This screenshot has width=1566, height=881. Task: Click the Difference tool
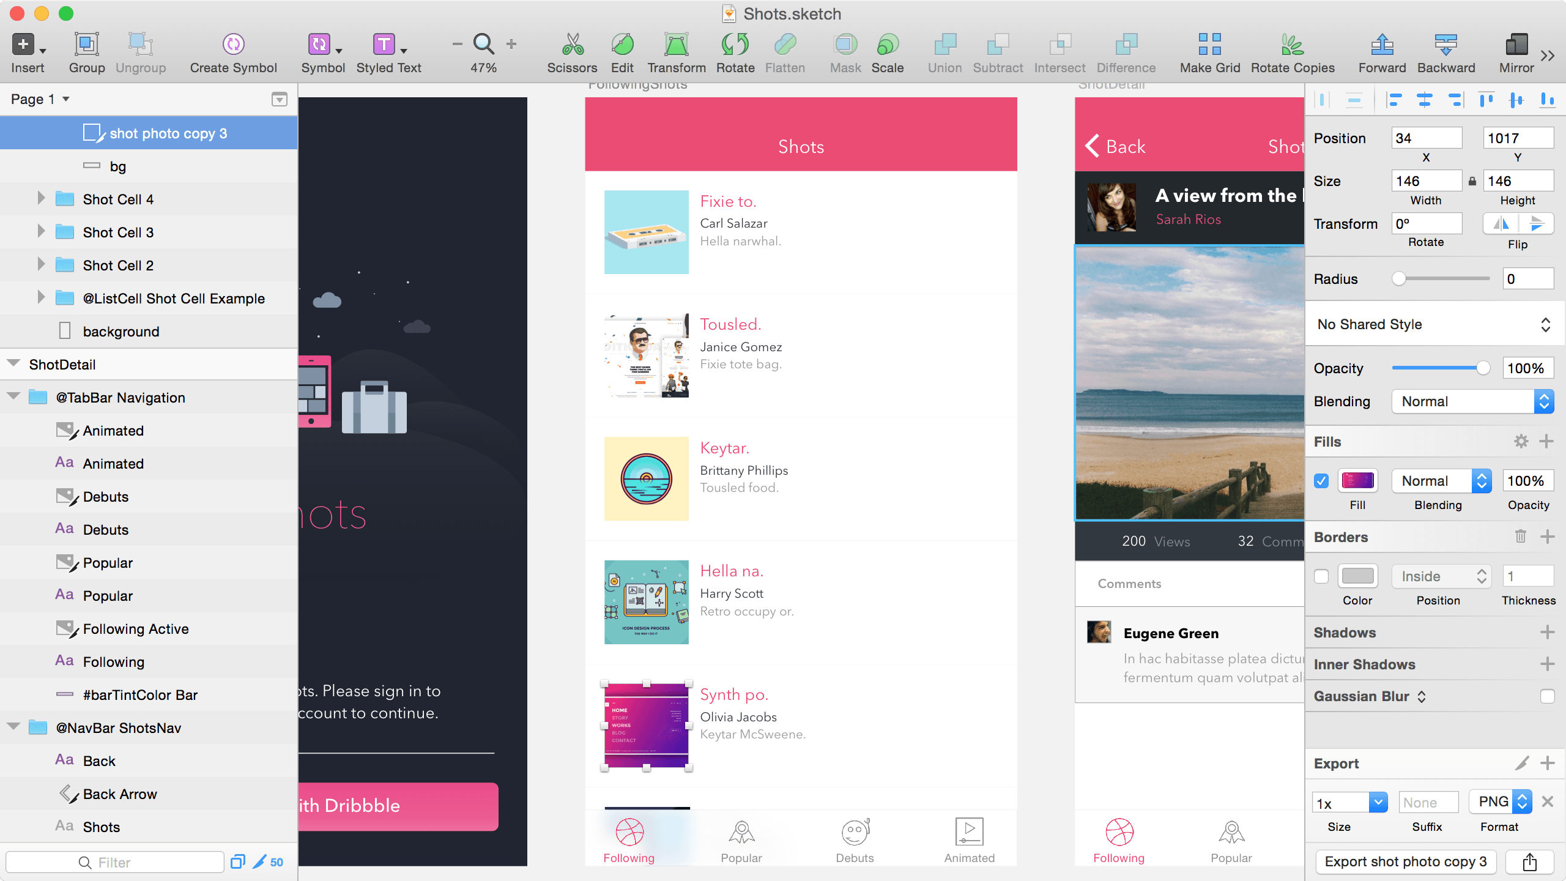(x=1124, y=51)
